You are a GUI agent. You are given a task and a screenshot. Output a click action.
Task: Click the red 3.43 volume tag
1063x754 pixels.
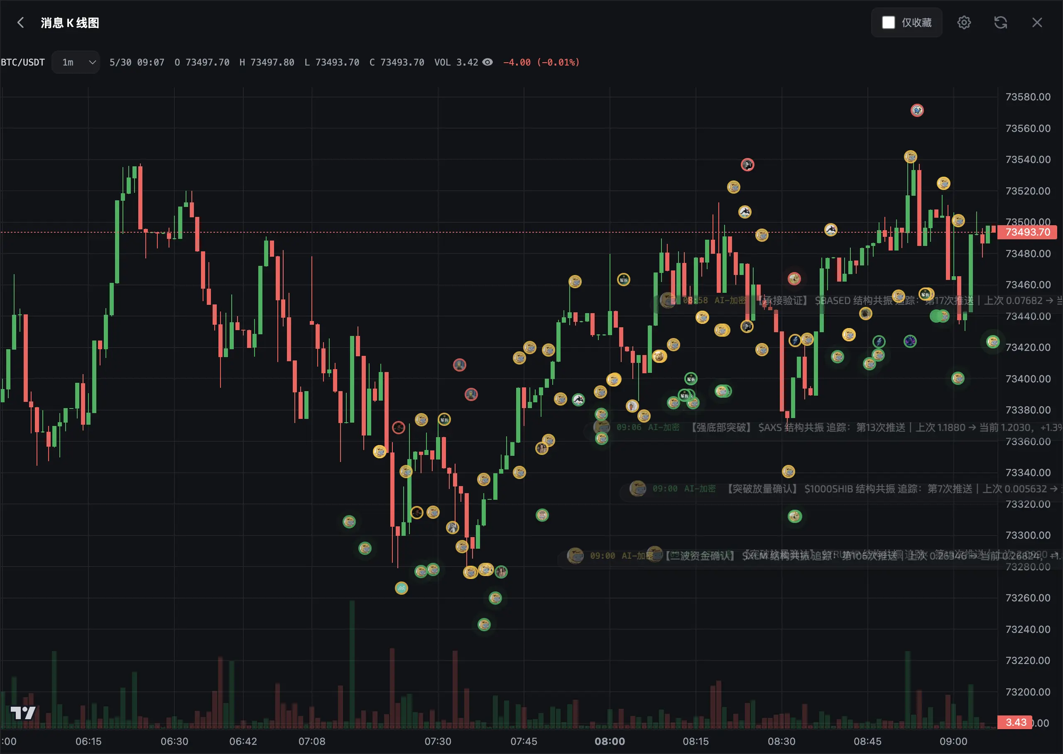pyautogui.click(x=1016, y=722)
